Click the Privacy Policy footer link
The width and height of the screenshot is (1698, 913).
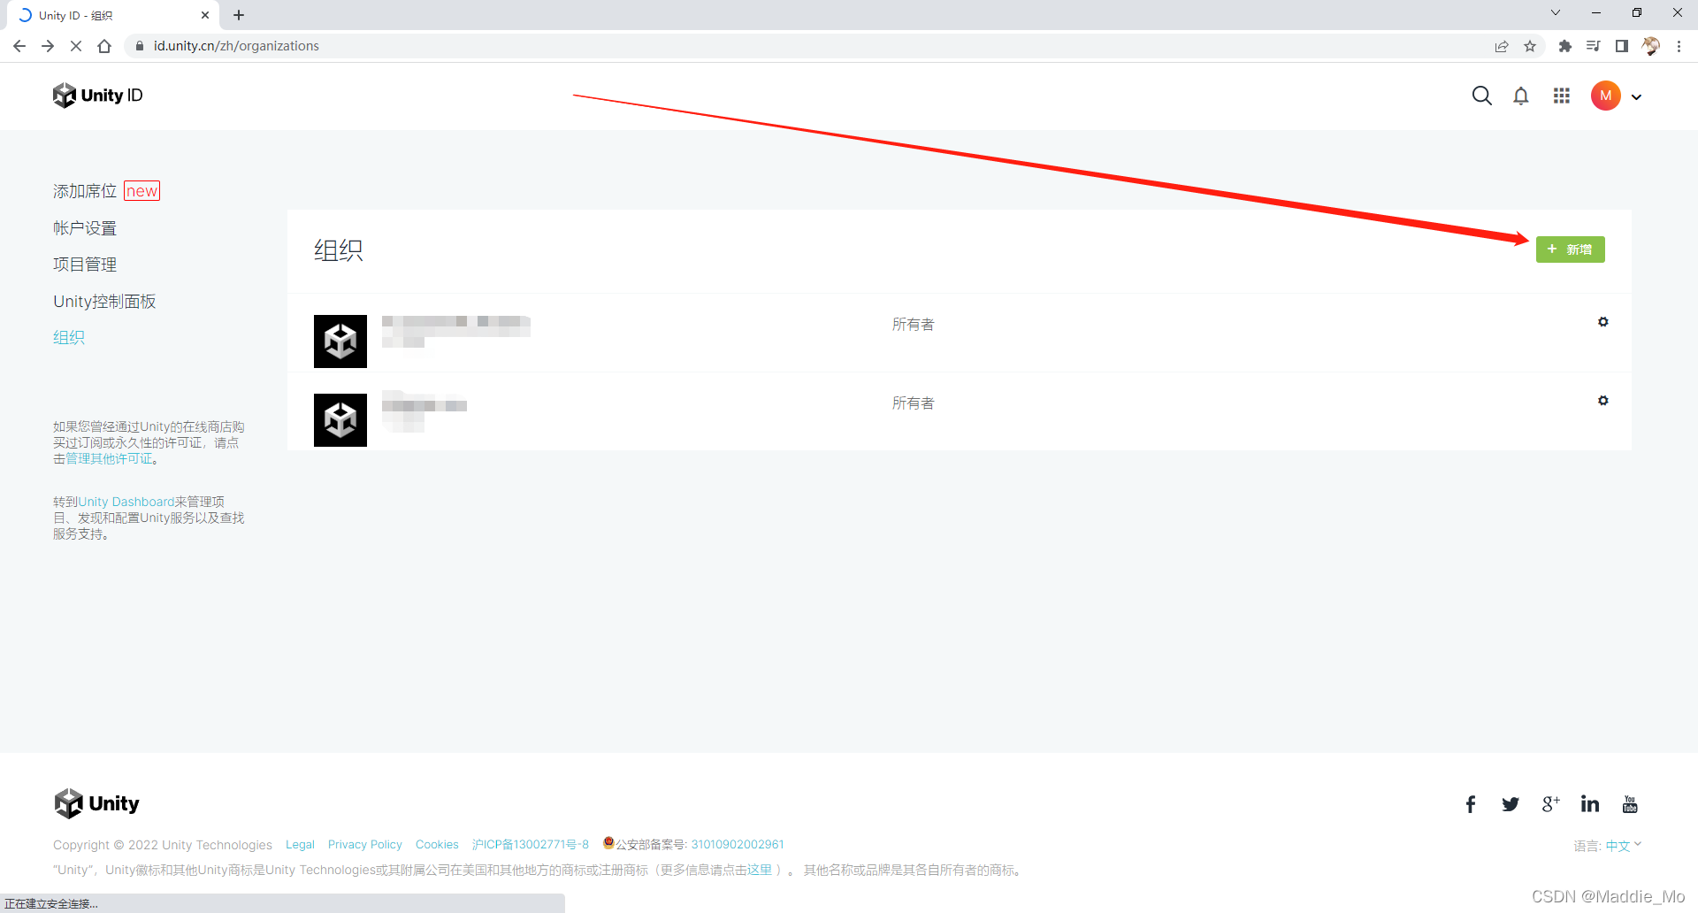[364, 845]
